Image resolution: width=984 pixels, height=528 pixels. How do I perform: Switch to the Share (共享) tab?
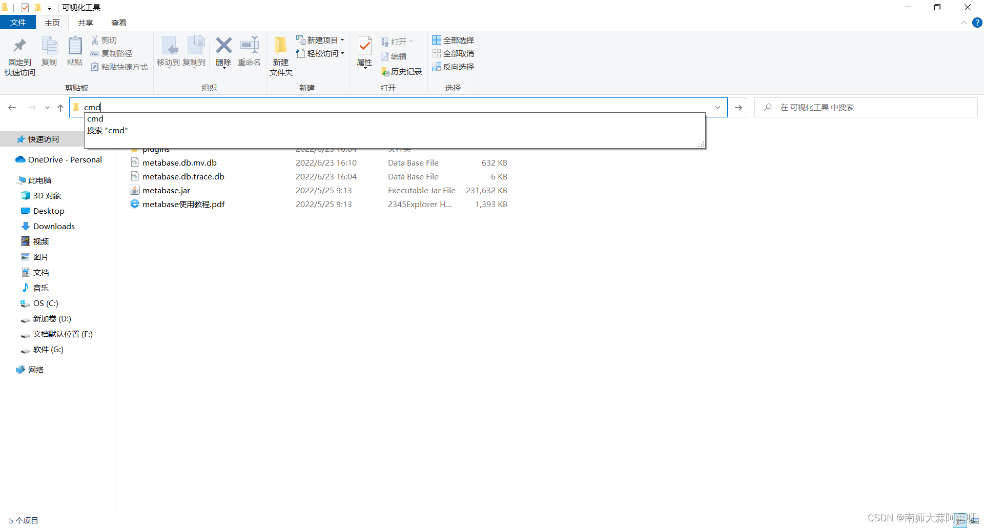coord(86,23)
